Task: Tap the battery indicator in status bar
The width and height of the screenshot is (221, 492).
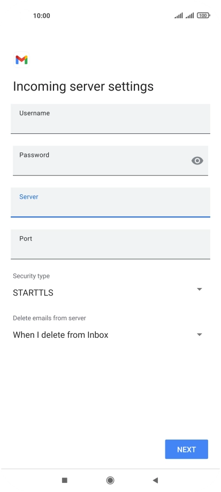Action: tap(203, 16)
